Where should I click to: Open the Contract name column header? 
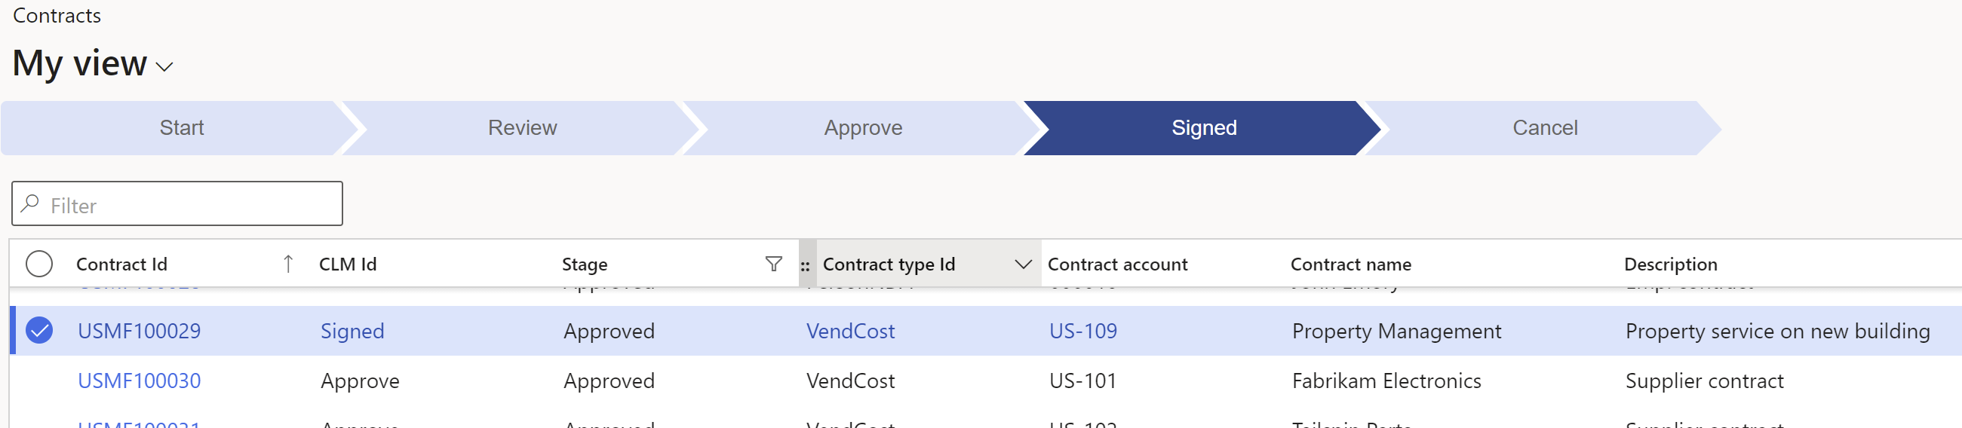(1350, 264)
